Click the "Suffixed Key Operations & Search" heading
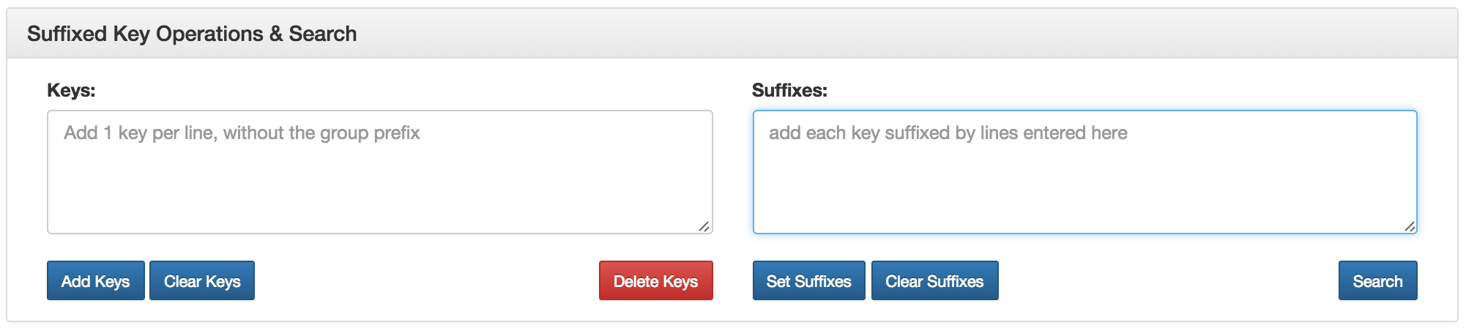 192,34
